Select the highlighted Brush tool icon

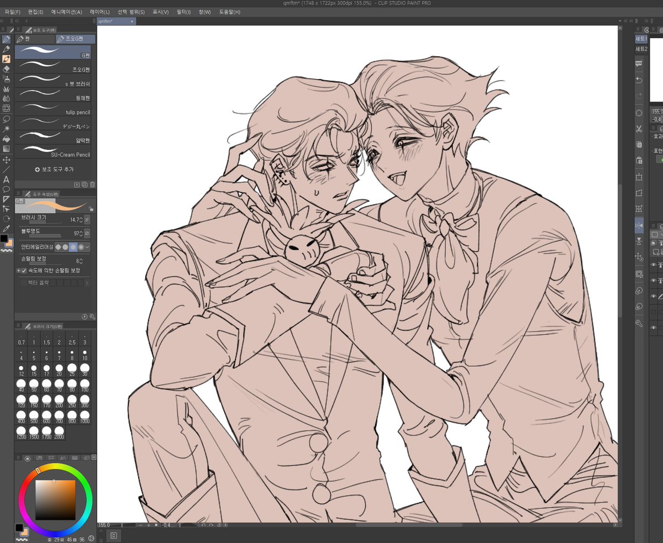(6, 59)
